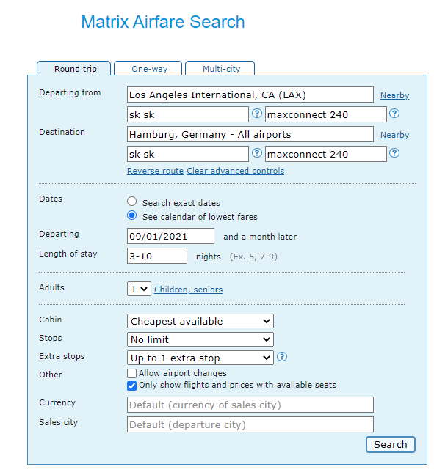Click help icon beside departure routing codes field
This screenshot has width=434, height=472.
pyautogui.click(x=257, y=114)
